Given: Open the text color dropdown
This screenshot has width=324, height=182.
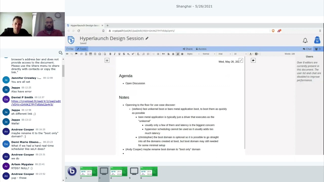Looking at the screenshot, I should pyautogui.click(x=251, y=54).
